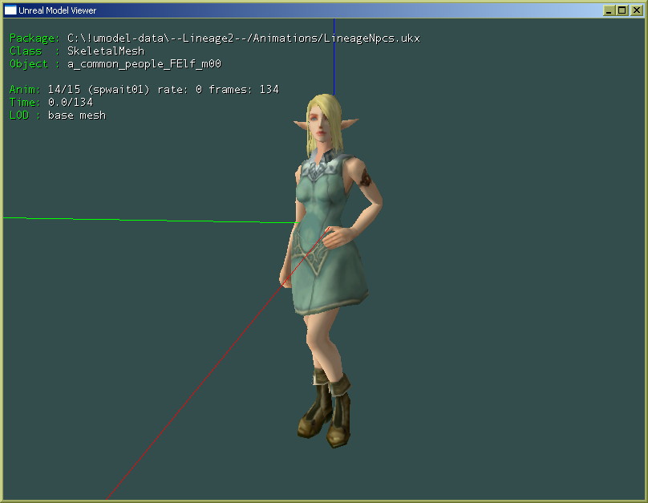
Task: Click the "base mesh" LOD value
Action: pos(77,116)
